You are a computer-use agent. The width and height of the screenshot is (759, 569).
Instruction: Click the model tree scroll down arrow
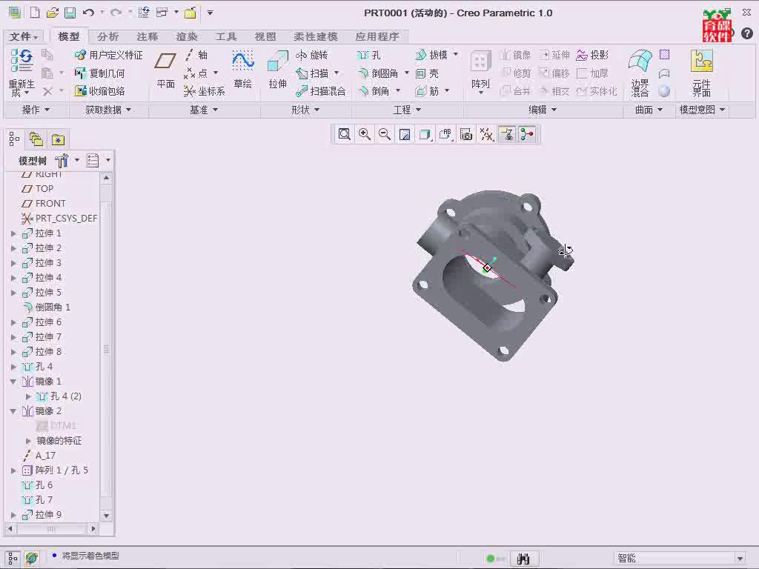(107, 516)
